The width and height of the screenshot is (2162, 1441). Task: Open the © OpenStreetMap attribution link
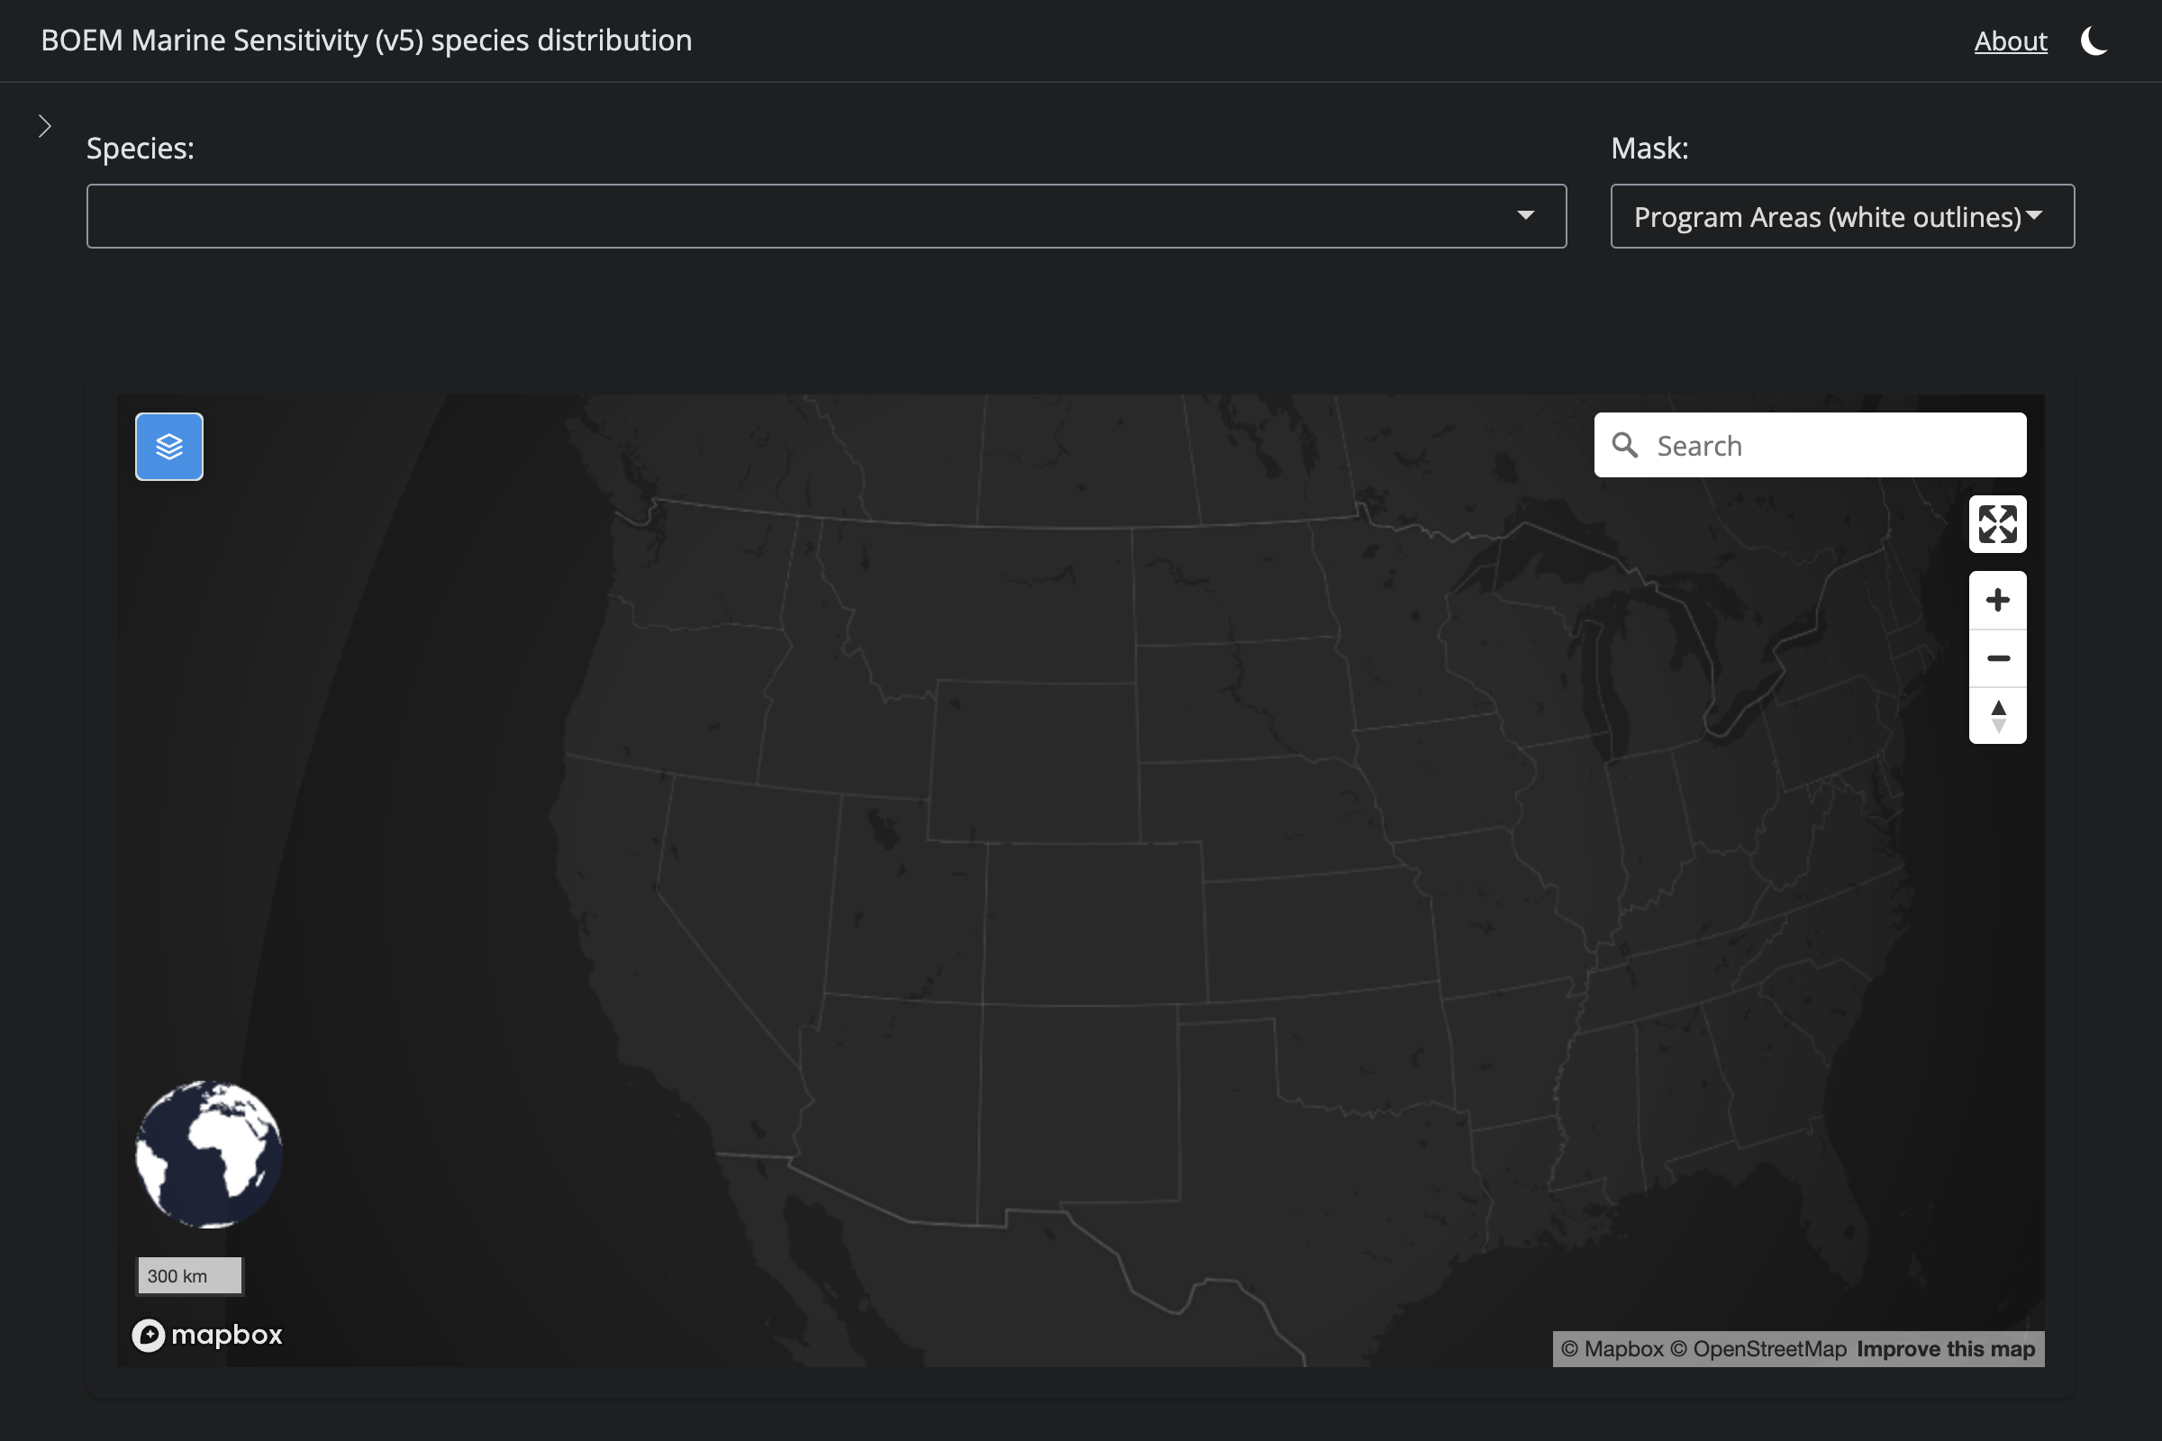point(1758,1349)
